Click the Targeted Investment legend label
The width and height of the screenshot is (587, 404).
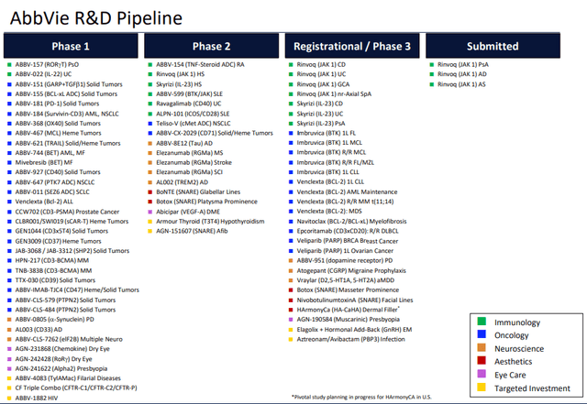(x=532, y=388)
